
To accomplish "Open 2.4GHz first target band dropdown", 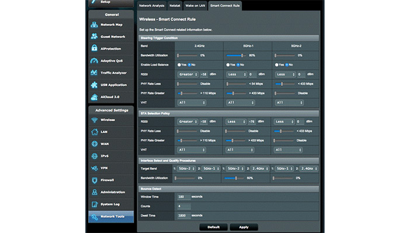I will (186, 169).
